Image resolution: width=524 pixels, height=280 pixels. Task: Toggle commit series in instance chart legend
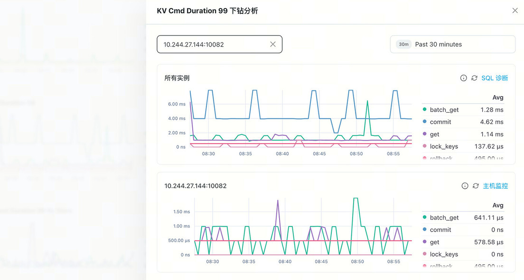click(x=440, y=230)
